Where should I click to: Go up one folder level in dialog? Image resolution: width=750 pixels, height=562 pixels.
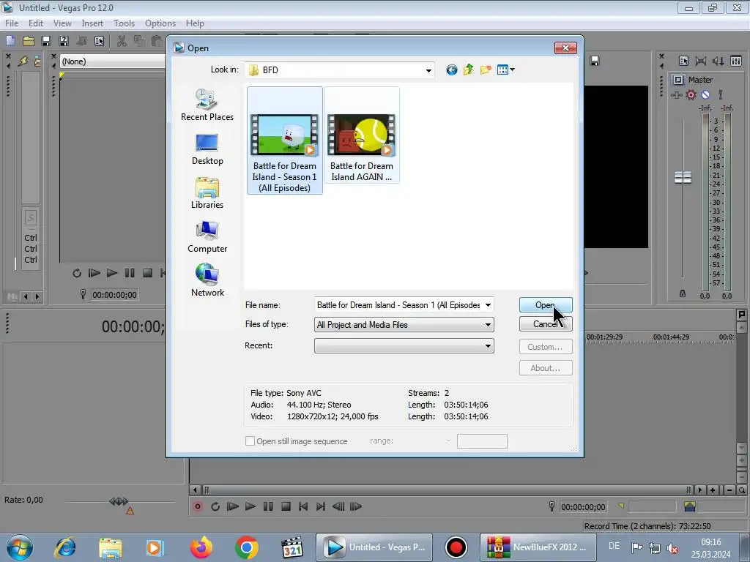point(468,70)
